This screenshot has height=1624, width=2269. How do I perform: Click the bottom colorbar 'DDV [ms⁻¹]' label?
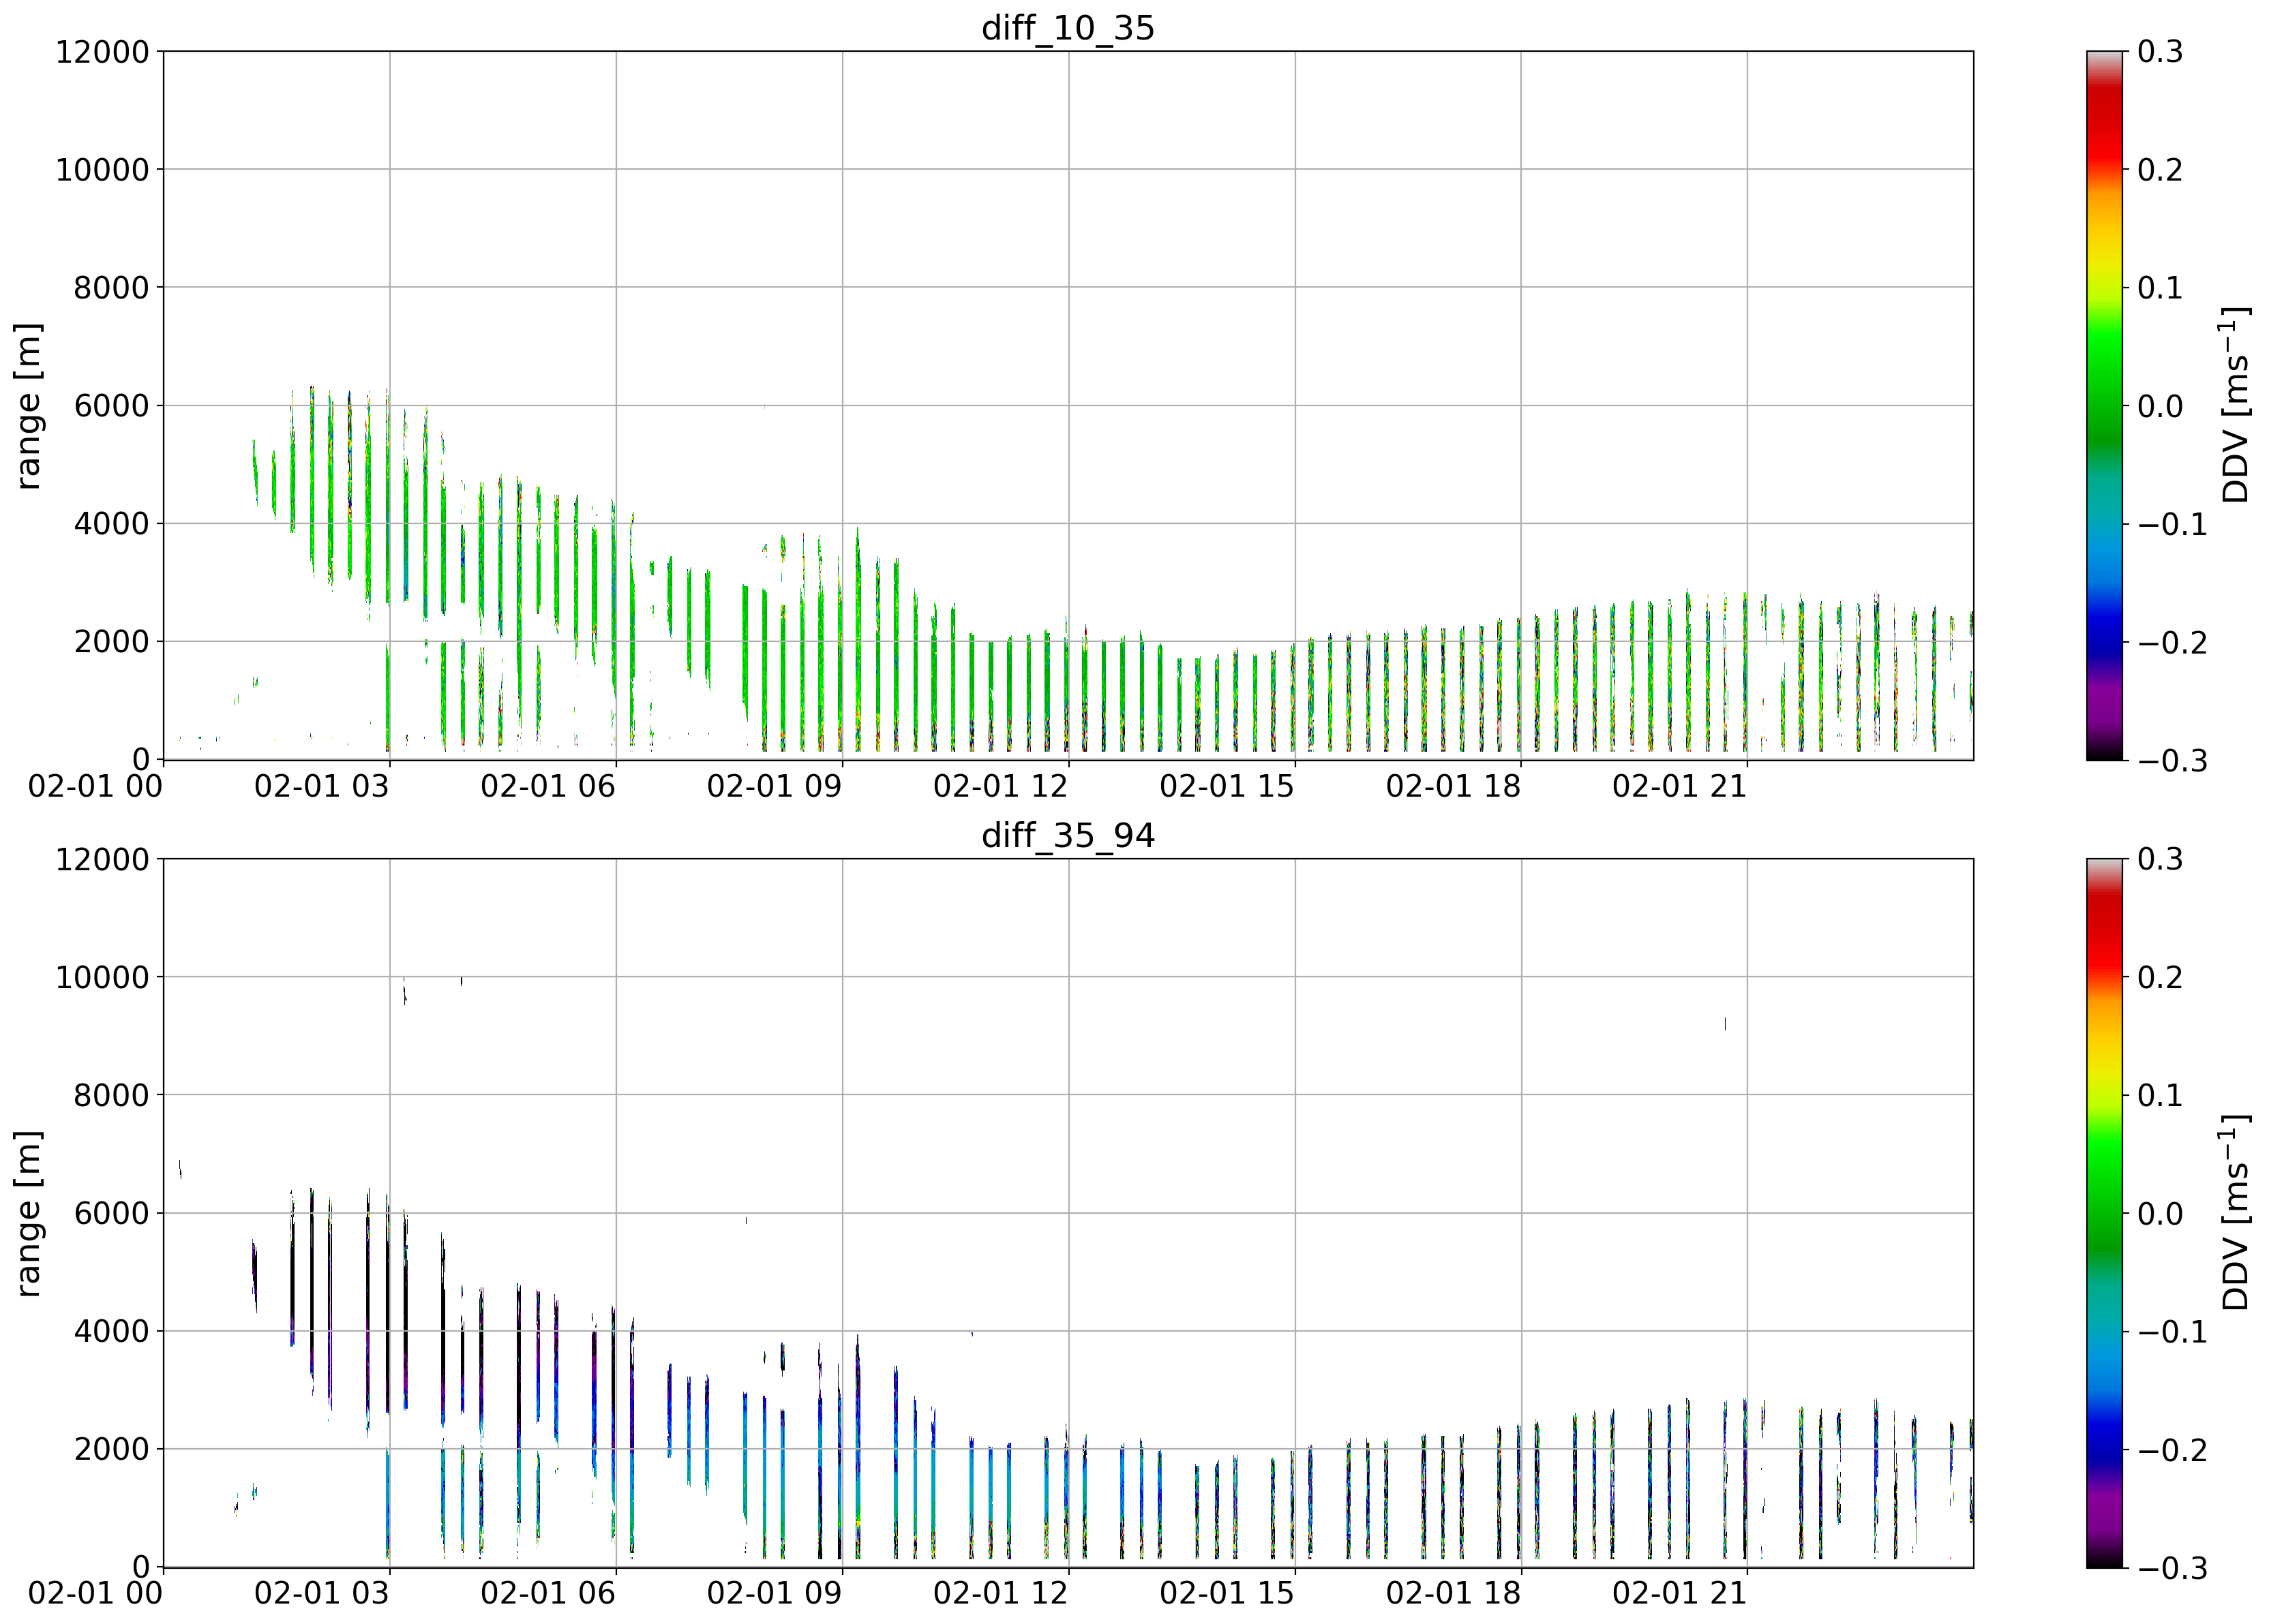pos(2234,1213)
